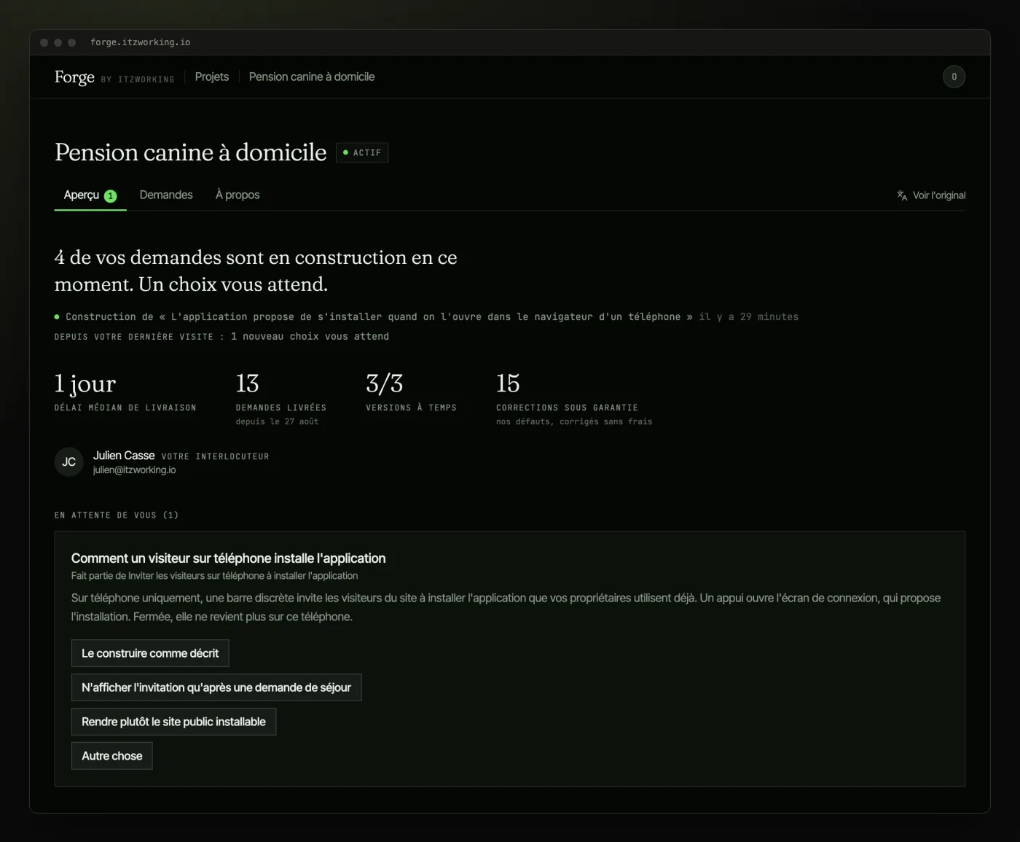Click the ACTIF status badge
Image resolution: width=1020 pixels, height=842 pixels.
coord(362,152)
